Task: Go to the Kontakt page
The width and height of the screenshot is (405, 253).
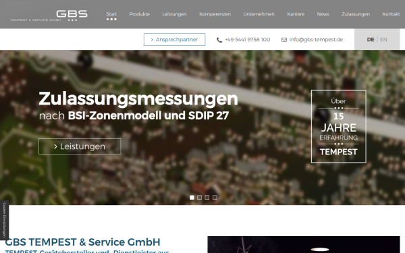Action: pyautogui.click(x=391, y=14)
